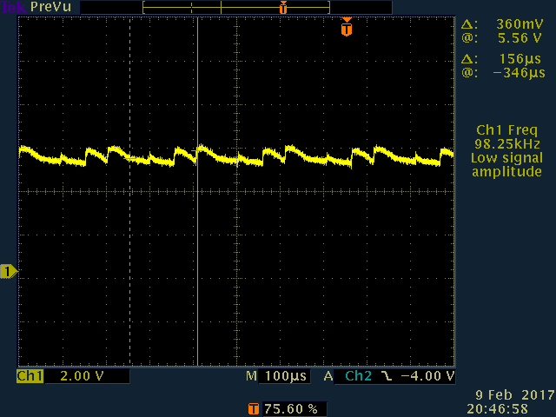Click the 156µs delta time readout
Screen dimensions: 556x417
point(520,58)
